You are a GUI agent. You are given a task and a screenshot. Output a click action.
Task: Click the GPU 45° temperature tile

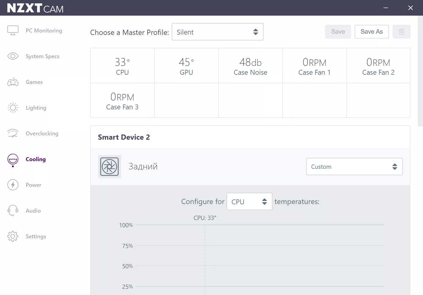[x=187, y=66]
